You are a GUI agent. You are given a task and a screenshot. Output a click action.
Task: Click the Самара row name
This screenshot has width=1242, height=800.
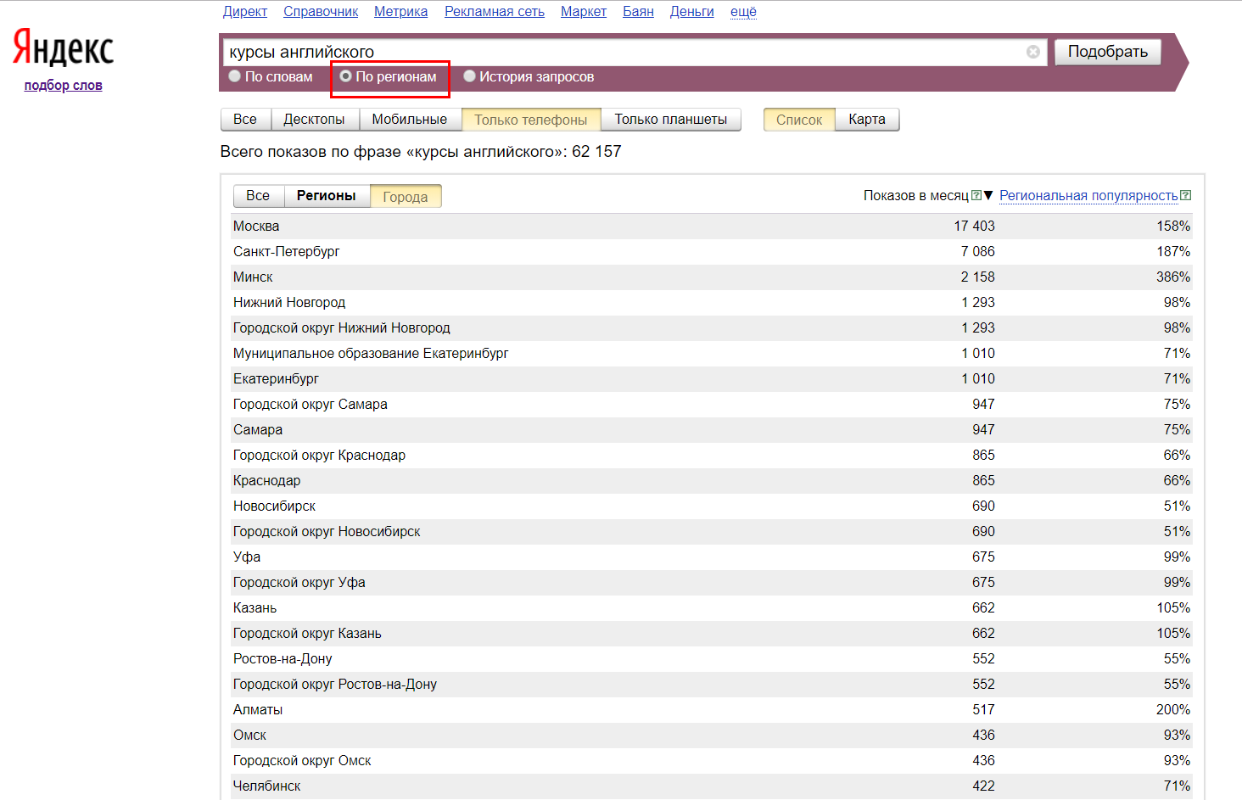coord(258,429)
